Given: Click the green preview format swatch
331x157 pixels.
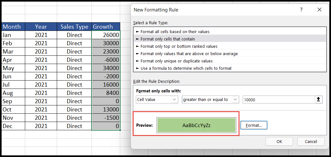Looking at the screenshot, I should point(196,125).
